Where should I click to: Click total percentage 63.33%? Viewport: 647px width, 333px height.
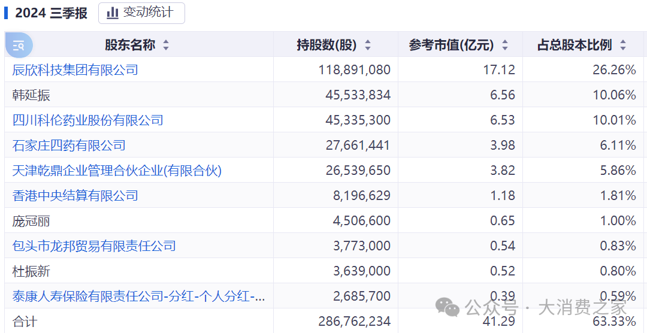pos(615,321)
